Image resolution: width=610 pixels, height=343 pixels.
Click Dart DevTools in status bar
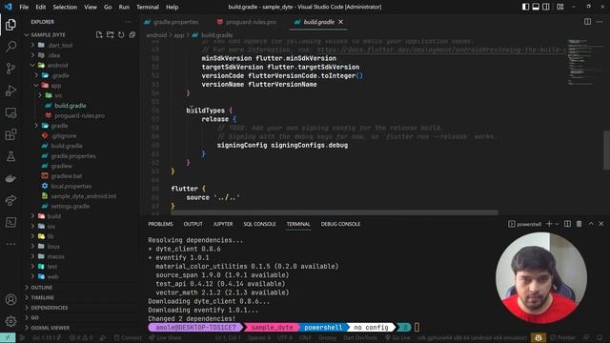click(x=360, y=337)
